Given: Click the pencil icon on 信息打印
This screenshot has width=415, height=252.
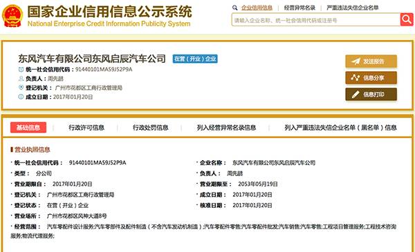Looking at the screenshot, I should (x=356, y=95).
